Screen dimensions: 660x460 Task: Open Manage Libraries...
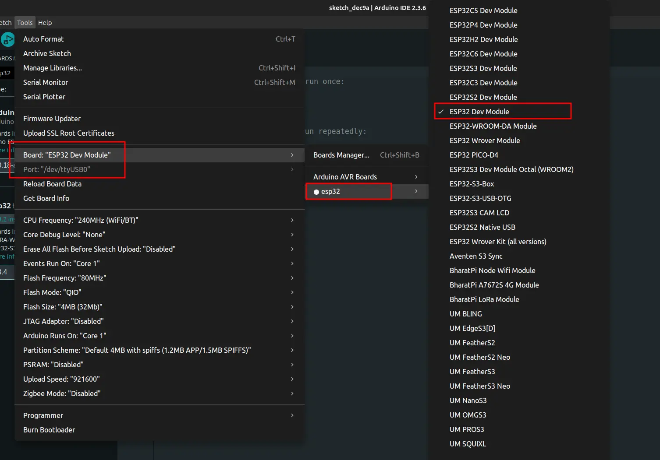pos(160,68)
